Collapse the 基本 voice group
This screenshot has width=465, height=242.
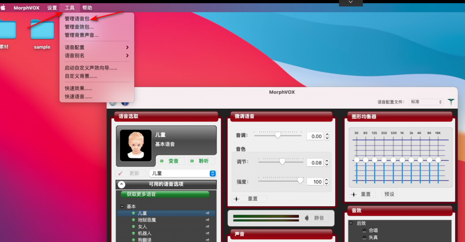click(x=122, y=207)
